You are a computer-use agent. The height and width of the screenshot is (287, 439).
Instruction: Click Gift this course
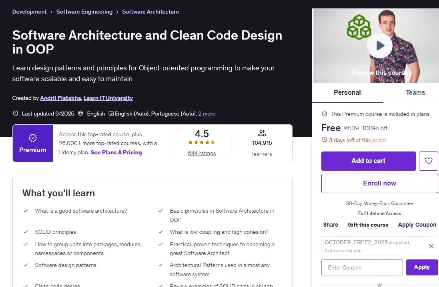[368, 225]
